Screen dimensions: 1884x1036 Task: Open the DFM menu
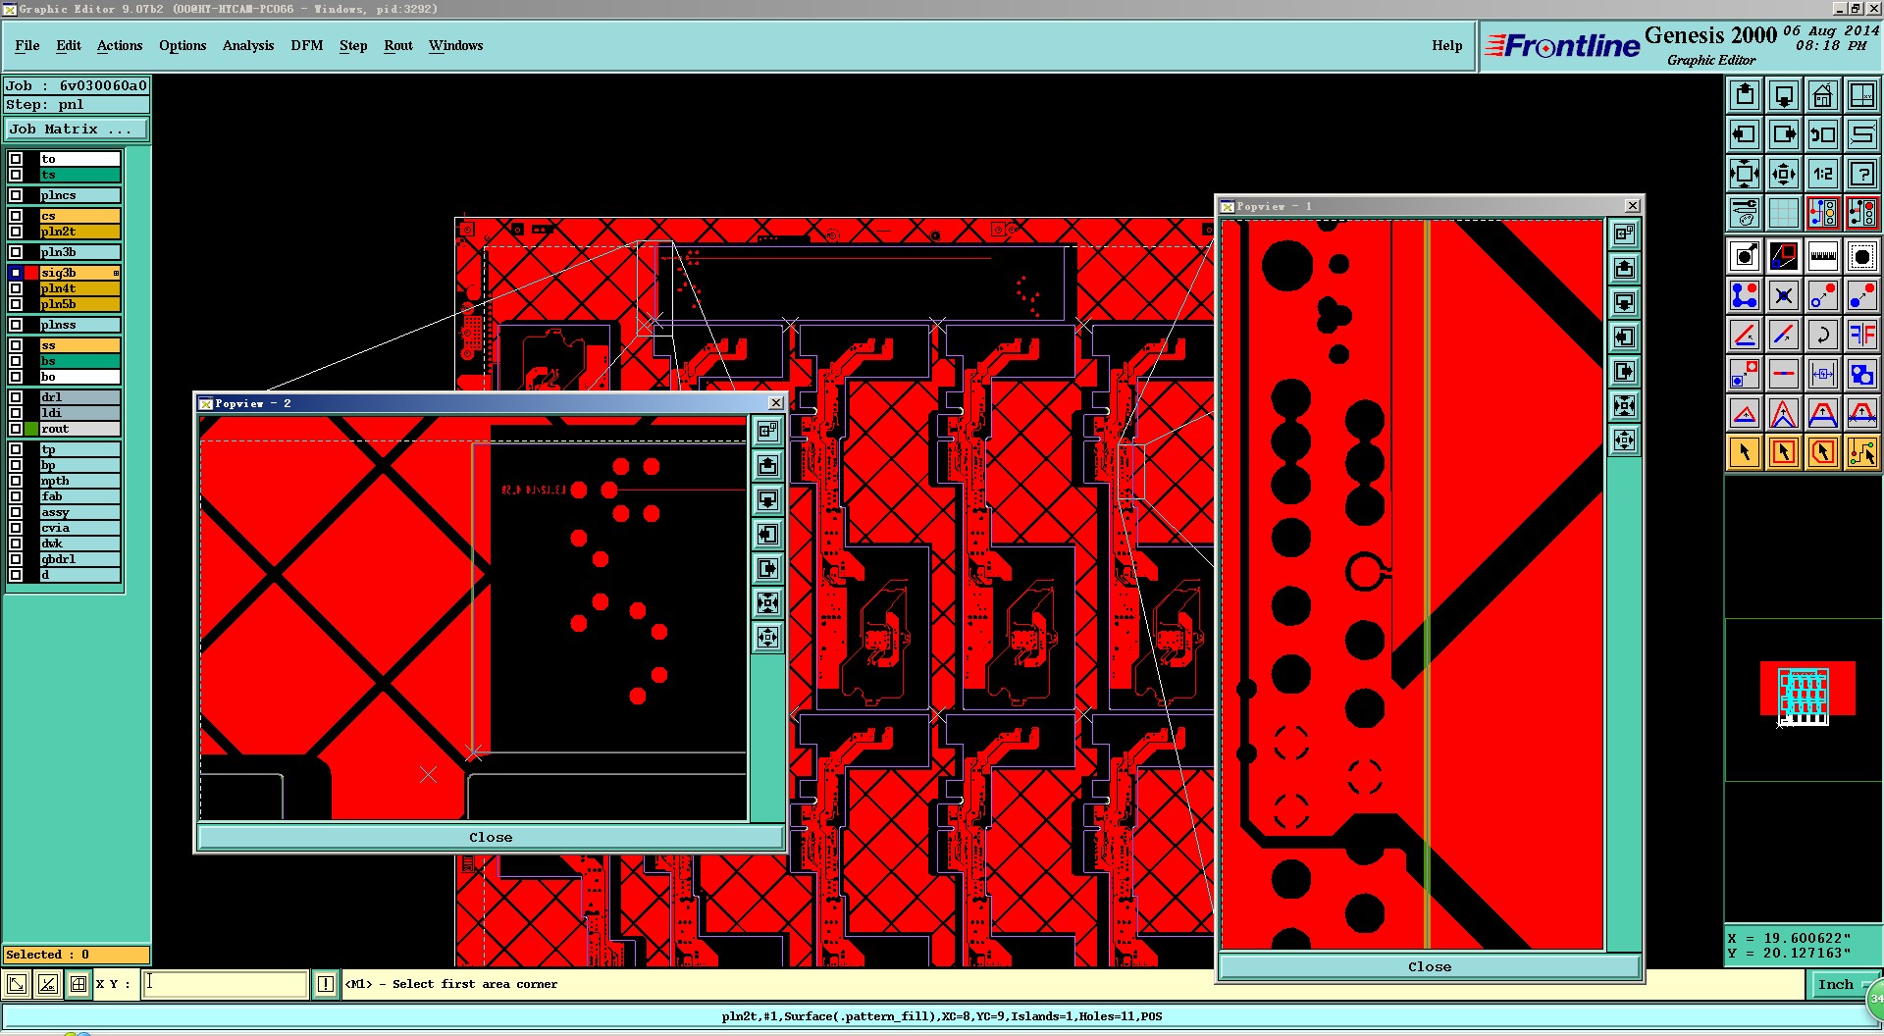click(307, 45)
